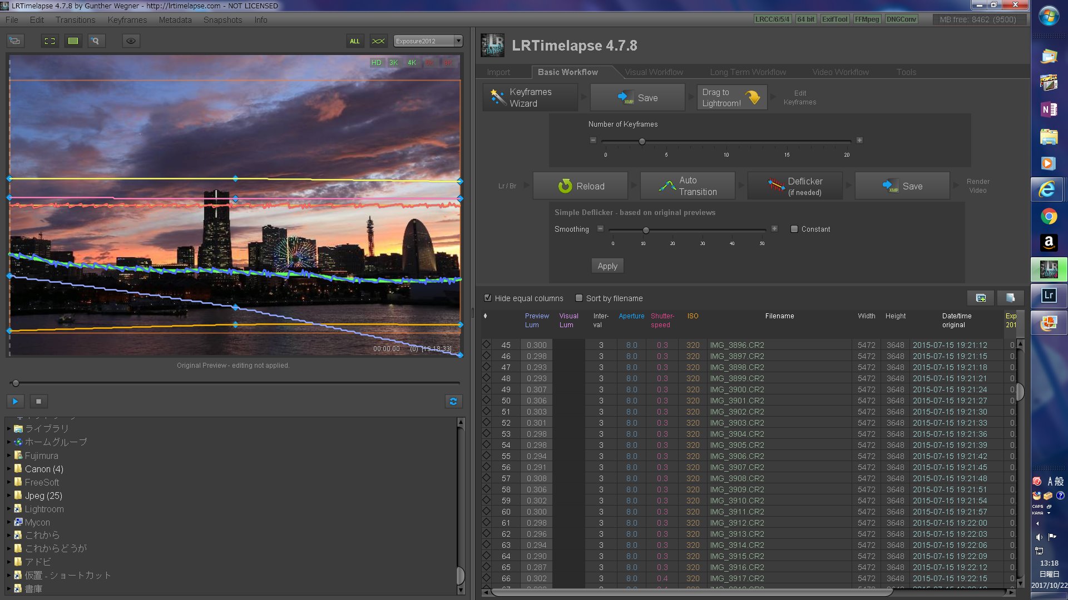Open Google Chrome from taskbar

pyautogui.click(x=1049, y=216)
